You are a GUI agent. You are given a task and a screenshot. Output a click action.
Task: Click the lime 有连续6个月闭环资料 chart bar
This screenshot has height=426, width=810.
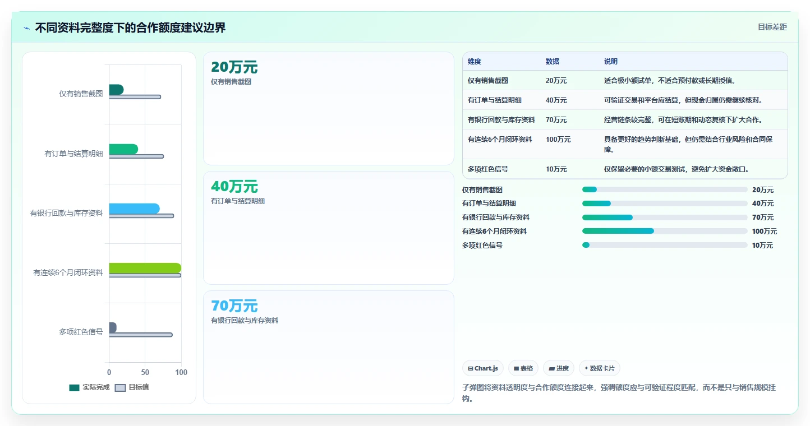(145, 268)
